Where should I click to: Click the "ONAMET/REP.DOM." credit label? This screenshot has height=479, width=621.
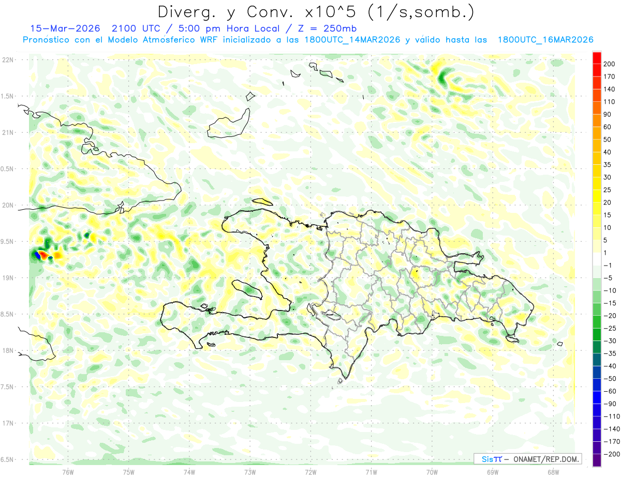[x=546, y=459]
